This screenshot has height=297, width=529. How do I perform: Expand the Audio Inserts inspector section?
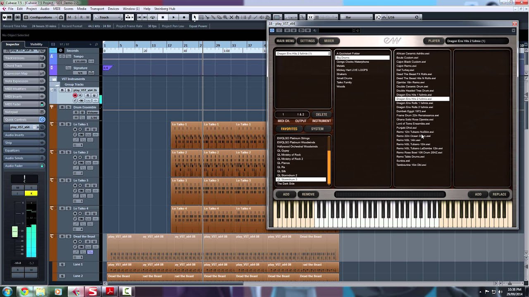click(x=24, y=135)
